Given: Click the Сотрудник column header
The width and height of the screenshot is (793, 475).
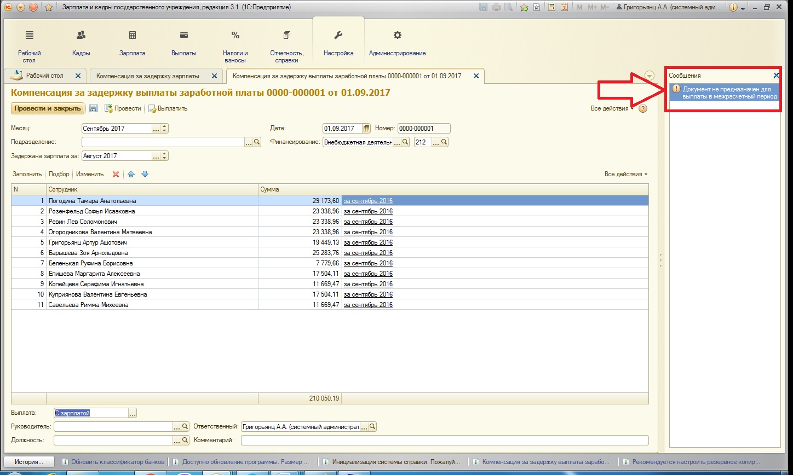Looking at the screenshot, I should pos(152,189).
